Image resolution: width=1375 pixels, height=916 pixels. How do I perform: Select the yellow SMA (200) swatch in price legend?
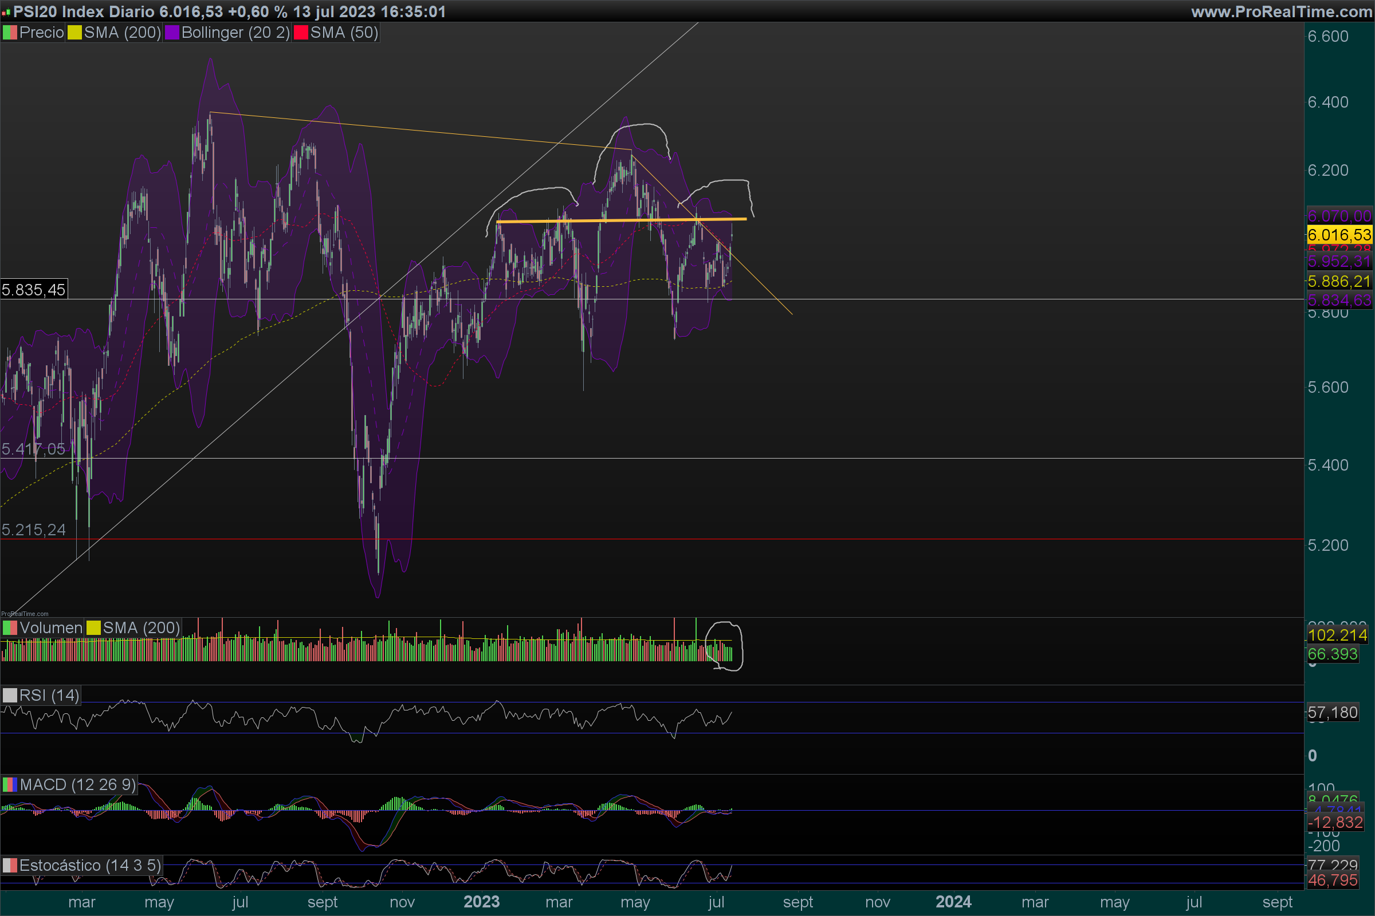tap(74, 33)
